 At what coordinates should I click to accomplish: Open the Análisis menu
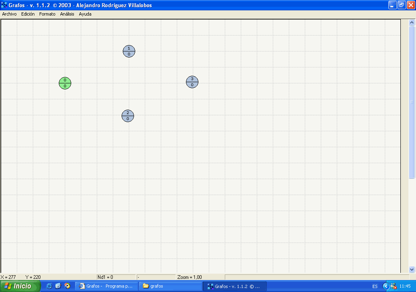67,14
